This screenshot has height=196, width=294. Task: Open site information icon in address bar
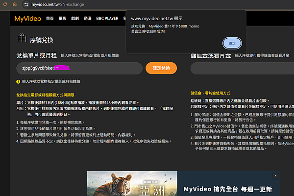(26, 4)
